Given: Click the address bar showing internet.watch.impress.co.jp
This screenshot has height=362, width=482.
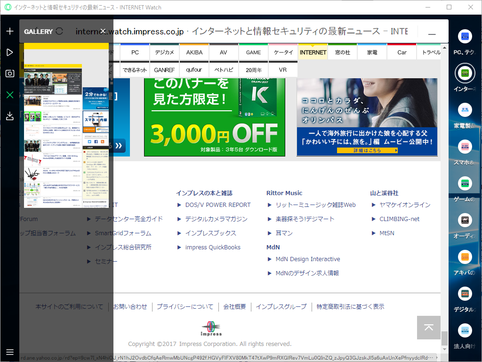Looking at the screenshot, I should pyautogui.click(x=241, y=32).
